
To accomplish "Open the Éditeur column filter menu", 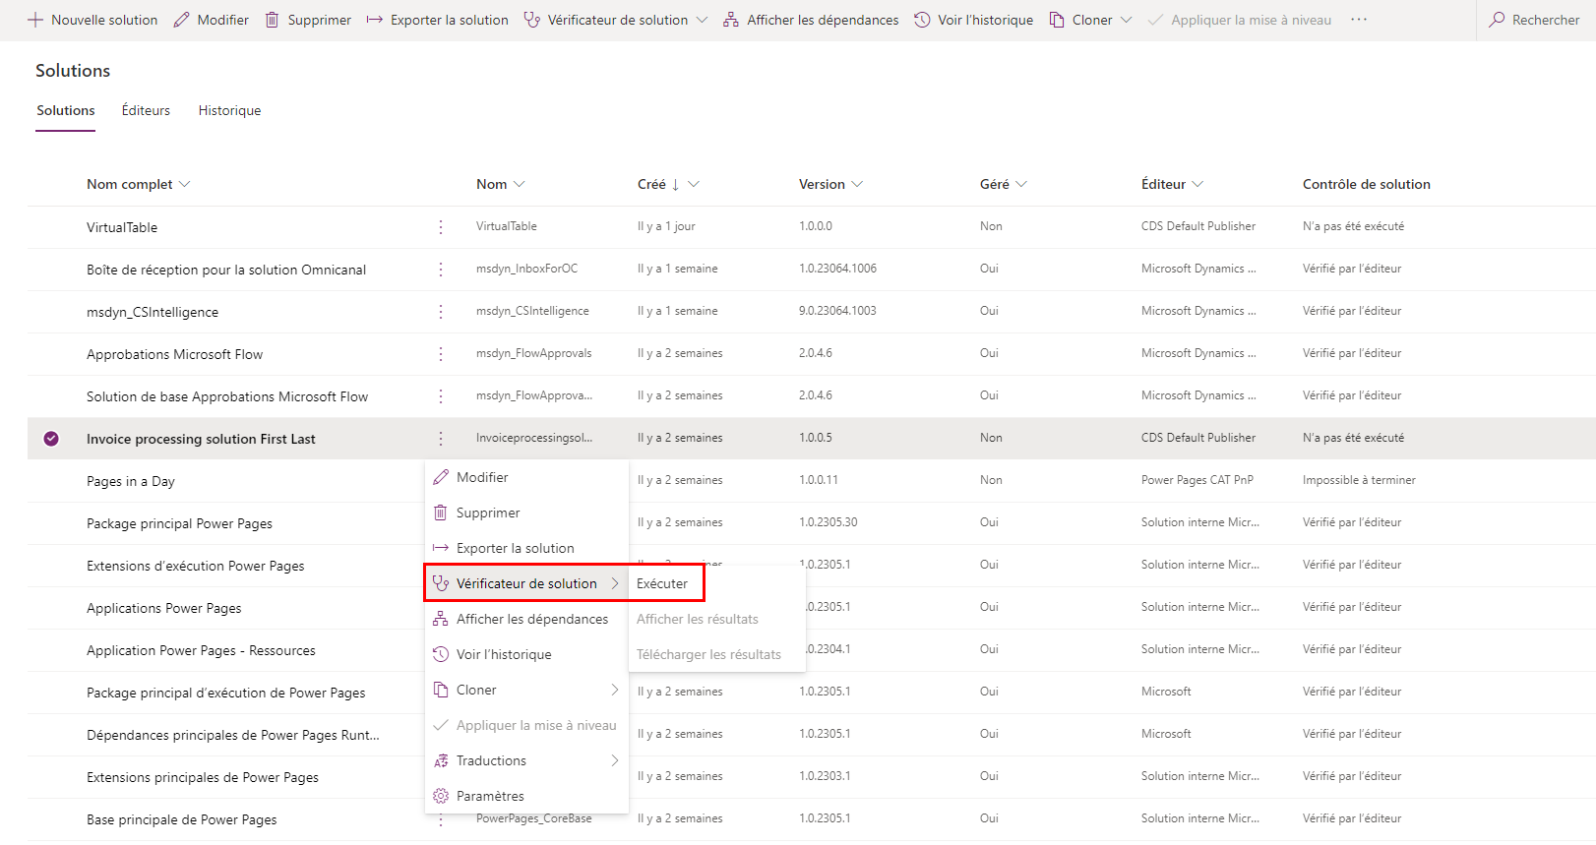I will [x=1197, y=184].
